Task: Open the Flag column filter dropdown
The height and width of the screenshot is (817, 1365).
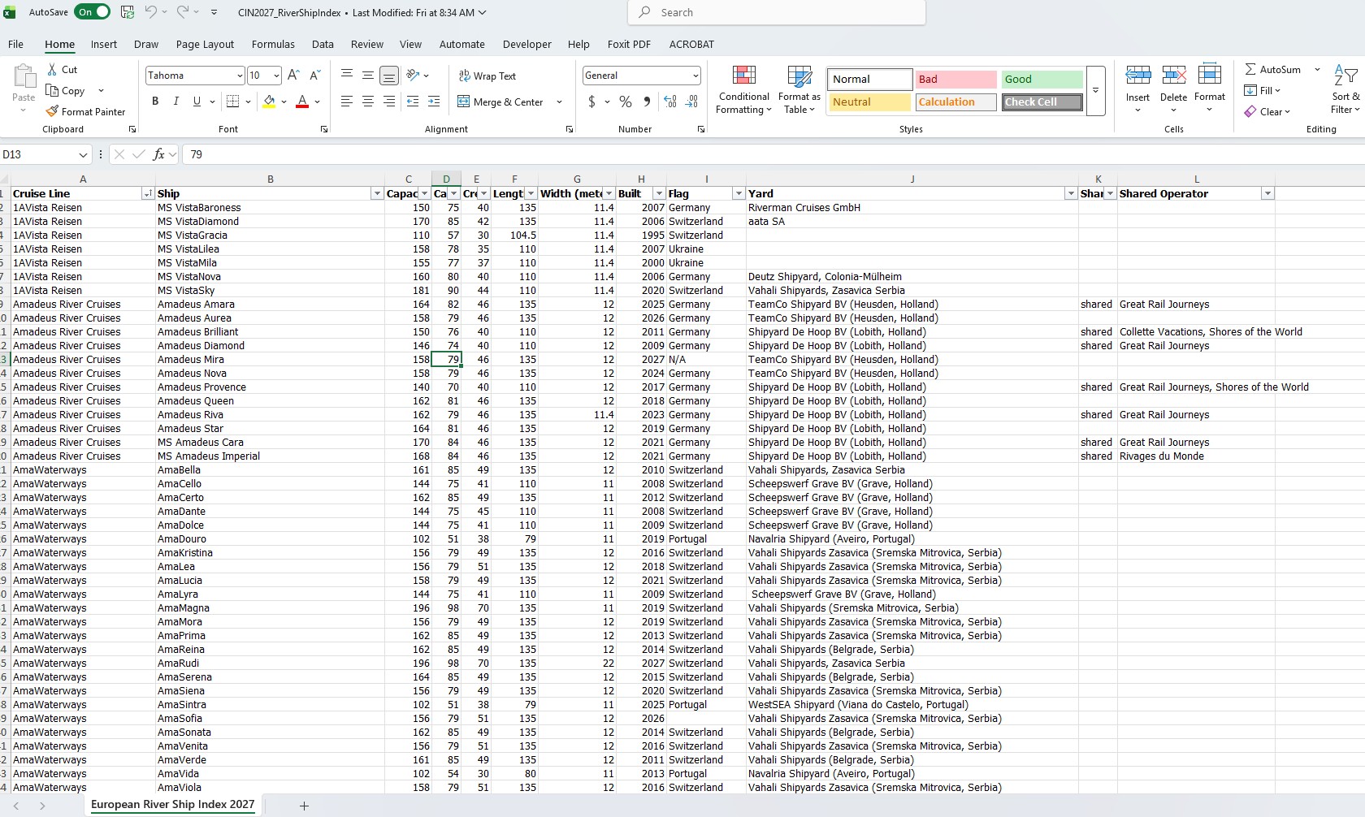Action: pyautogui.click(x=739, y=193)
